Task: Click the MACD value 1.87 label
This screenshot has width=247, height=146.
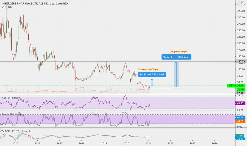Action: click(x=240, y=136)
